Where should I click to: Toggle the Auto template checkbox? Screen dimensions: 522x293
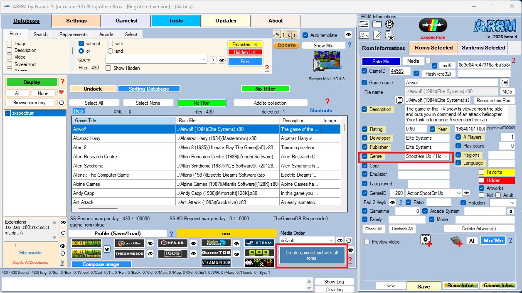pos(305,35)
